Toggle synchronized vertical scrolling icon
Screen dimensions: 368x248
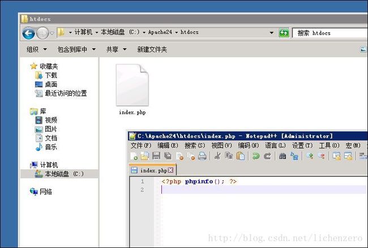[x=336, y=156]
